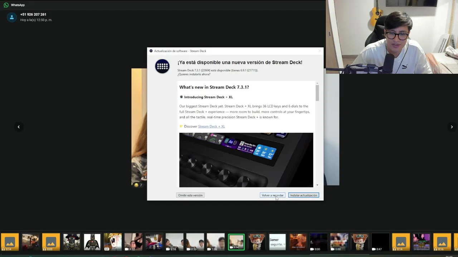This screenshot has width=458, height=257.
Task: Open the 0:25 video thumbnail
Action: pos(195,242)
